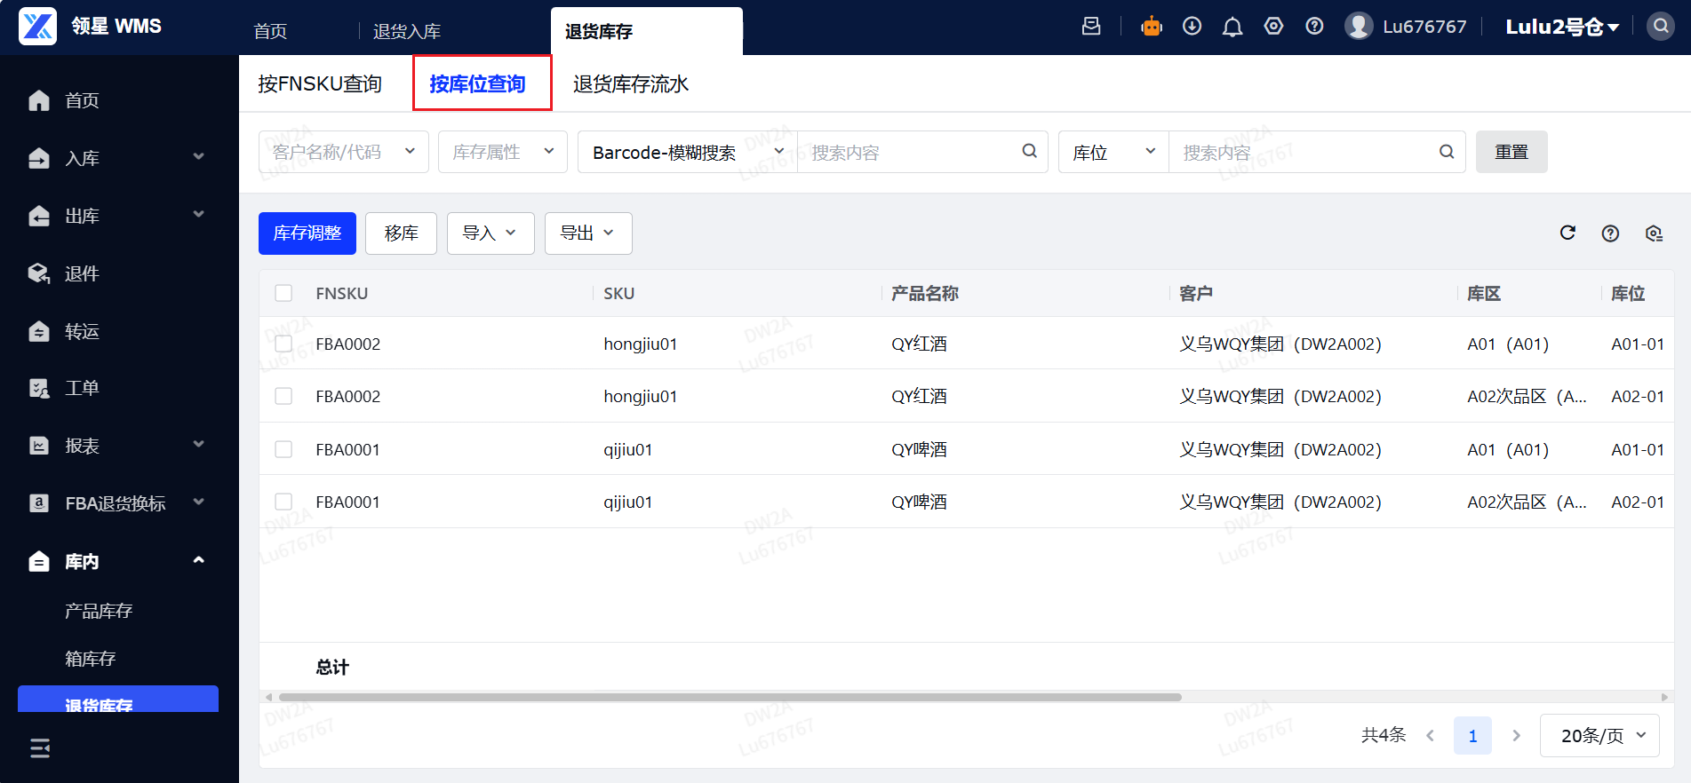The height and width of the screenshot is (783, 1691).
Task: Expand the 报表 sidebar menu
Action: click(x=199, y=445)
